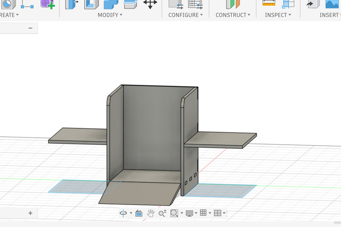Activate the Pan hand tool
Screen dimensions: 341x227
click(150, 213)
